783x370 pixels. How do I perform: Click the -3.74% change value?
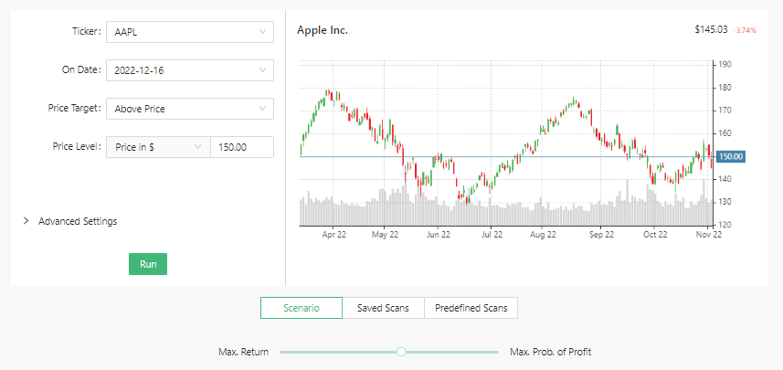(x=745, y=30)
